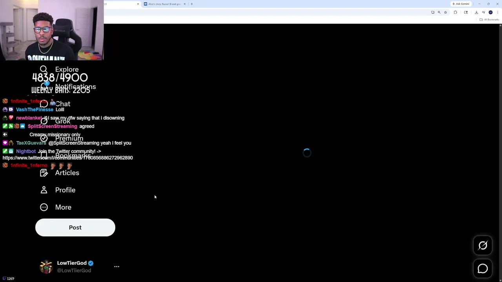Open the floating messages chat button

point(483,269)
